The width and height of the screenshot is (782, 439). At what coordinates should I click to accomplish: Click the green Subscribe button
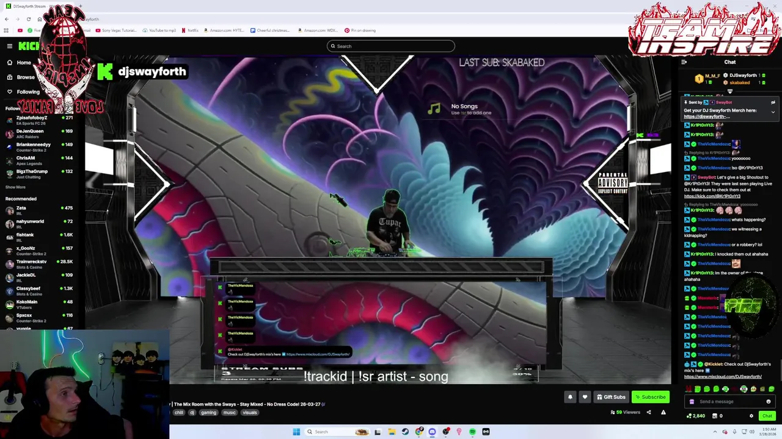[x=650, y=397]
